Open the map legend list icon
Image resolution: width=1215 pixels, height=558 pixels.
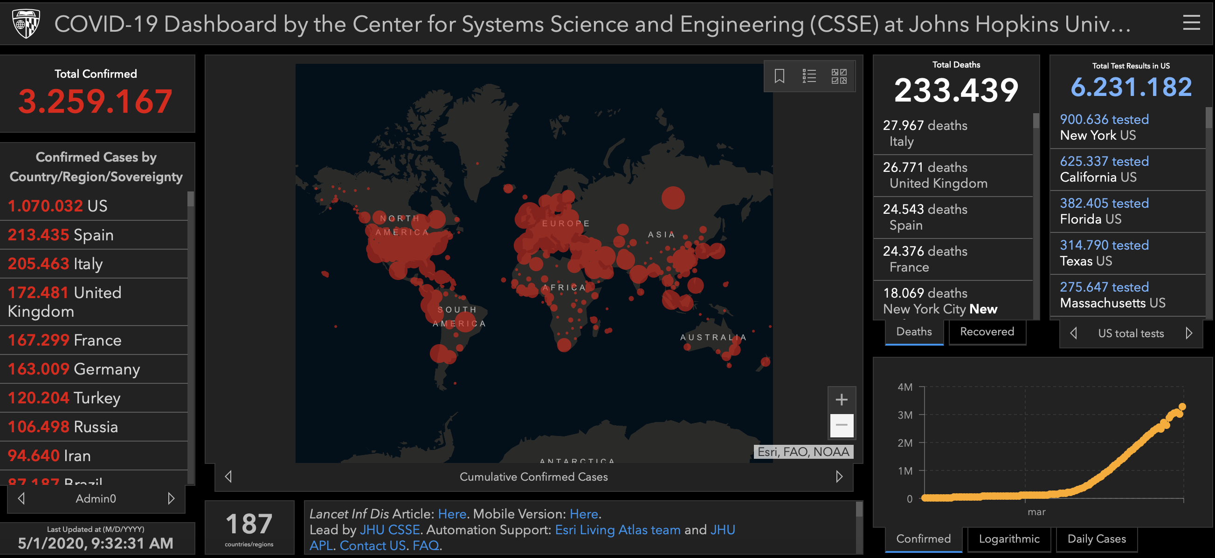(x=809, y=76)
